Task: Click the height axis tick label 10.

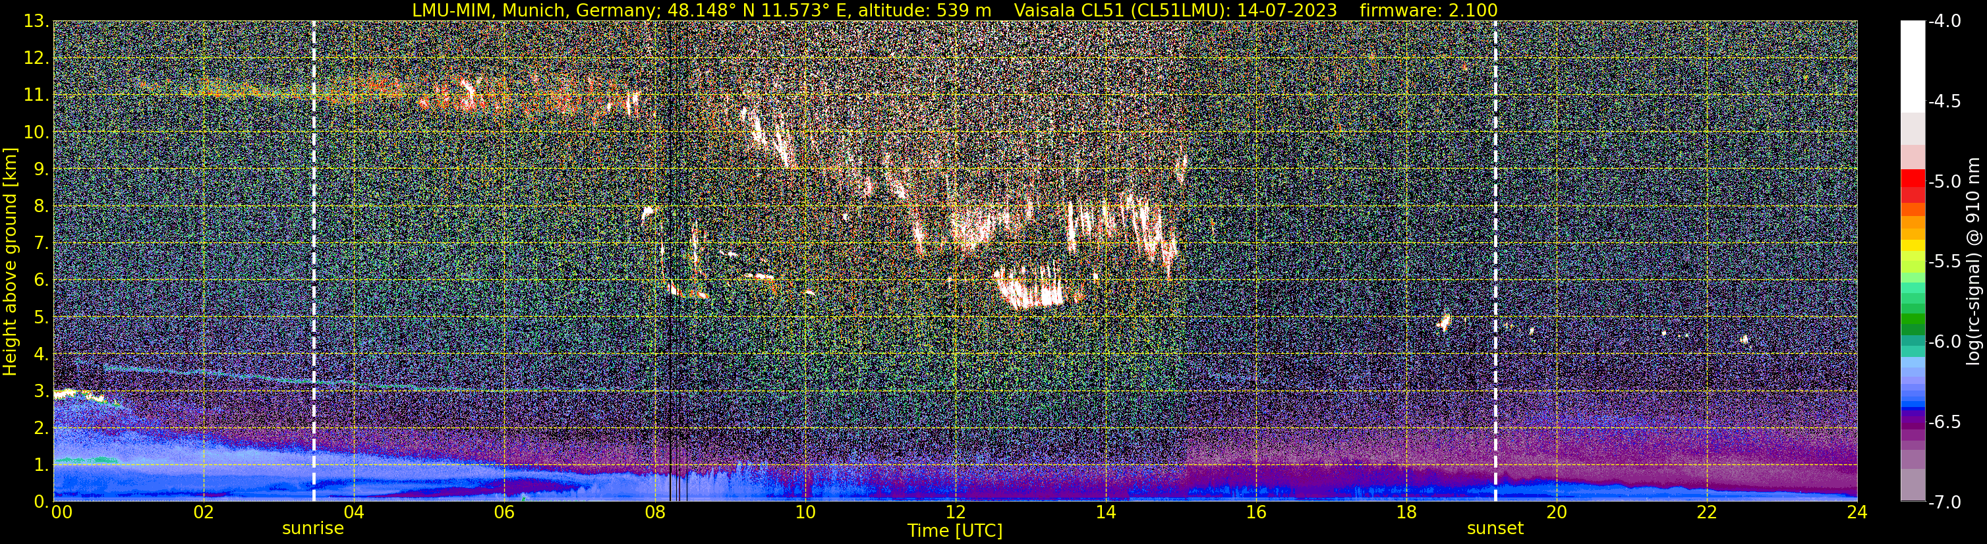Action: [36, 132]
